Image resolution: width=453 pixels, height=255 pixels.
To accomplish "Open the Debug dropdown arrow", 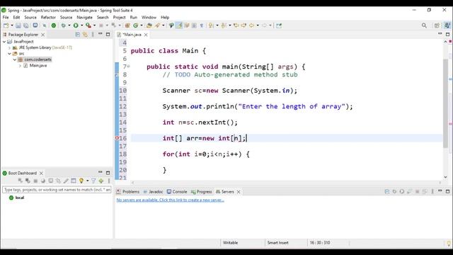I will [x=69, y=25].
